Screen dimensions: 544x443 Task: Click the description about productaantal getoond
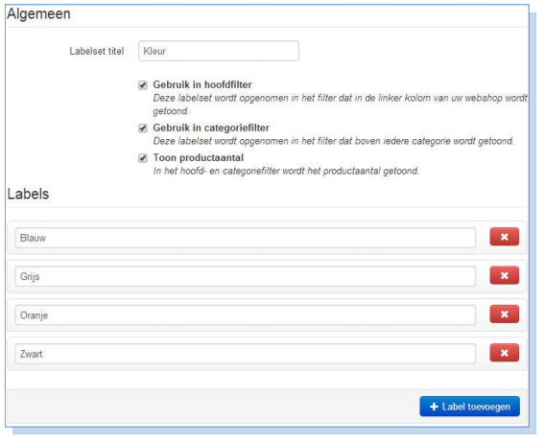point(286,172)
